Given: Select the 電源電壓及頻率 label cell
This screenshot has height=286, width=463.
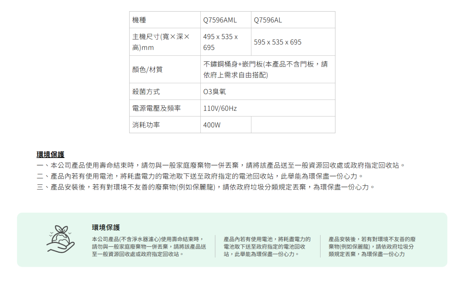Looking at the screenshot, I should [165, 108].
